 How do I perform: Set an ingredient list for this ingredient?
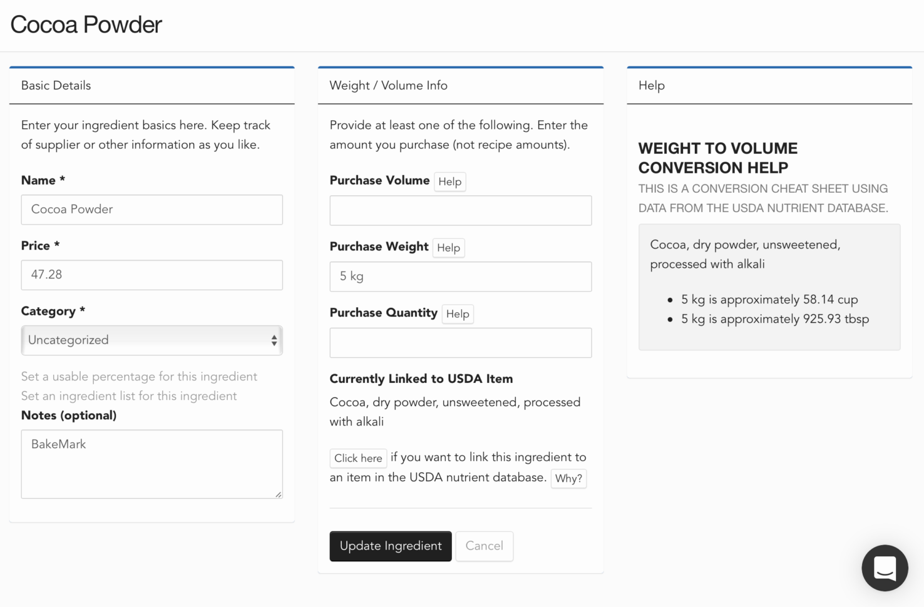129,396
